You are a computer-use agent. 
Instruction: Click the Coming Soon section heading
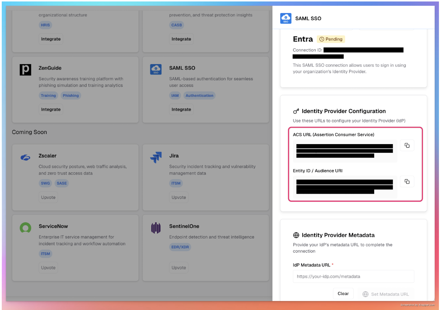(29, 132)
